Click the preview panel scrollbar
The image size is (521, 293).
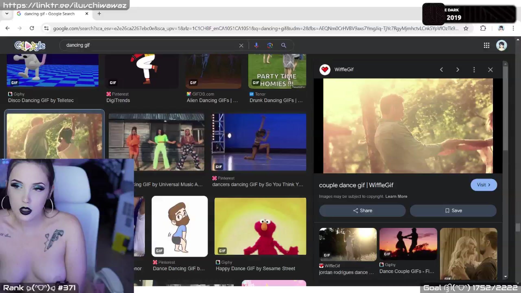point(505,109)
